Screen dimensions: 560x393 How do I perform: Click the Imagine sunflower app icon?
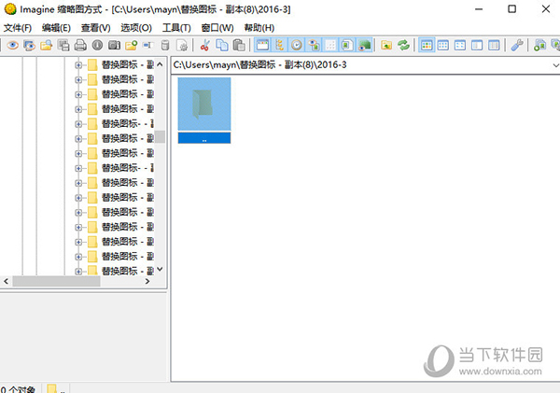point(10,9)
